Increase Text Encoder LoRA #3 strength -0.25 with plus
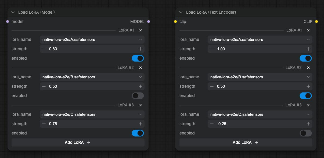 click(x=308, y=124)
